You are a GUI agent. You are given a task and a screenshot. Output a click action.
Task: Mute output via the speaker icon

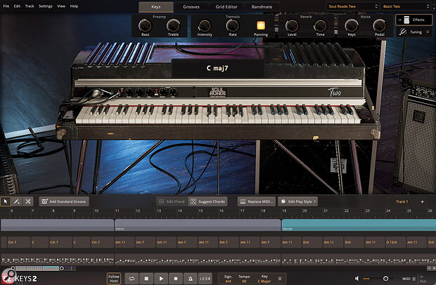coord(357,279)
